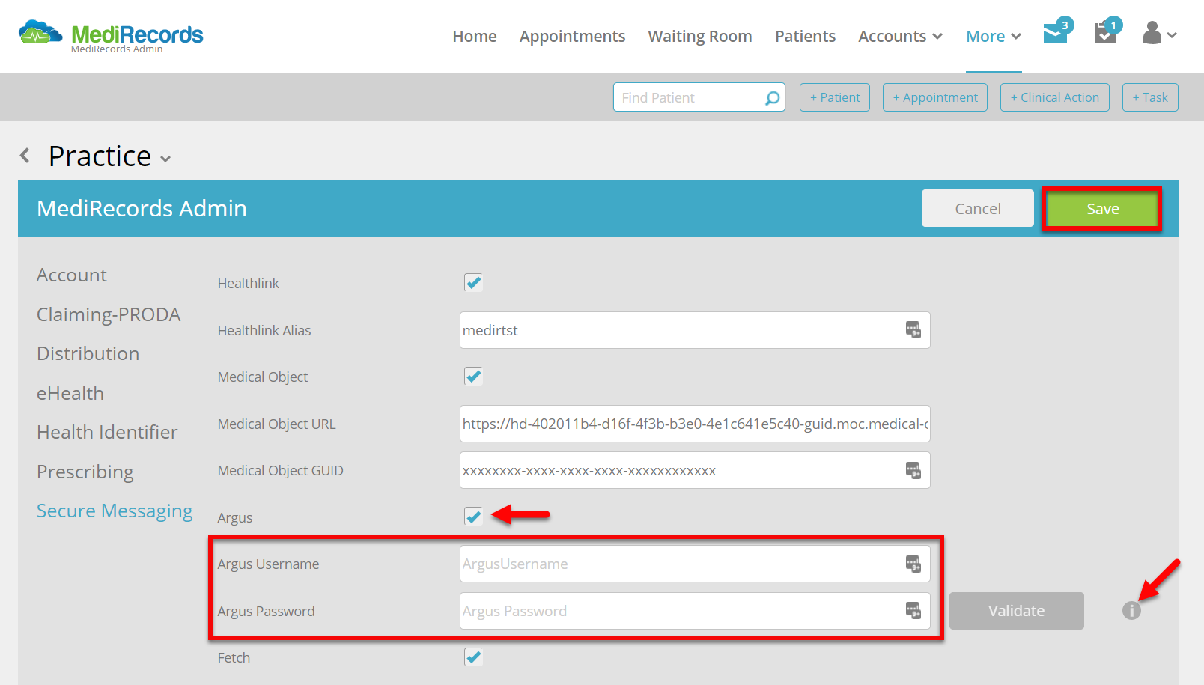Select the Claiming-PRODA tab

point(109,314)
